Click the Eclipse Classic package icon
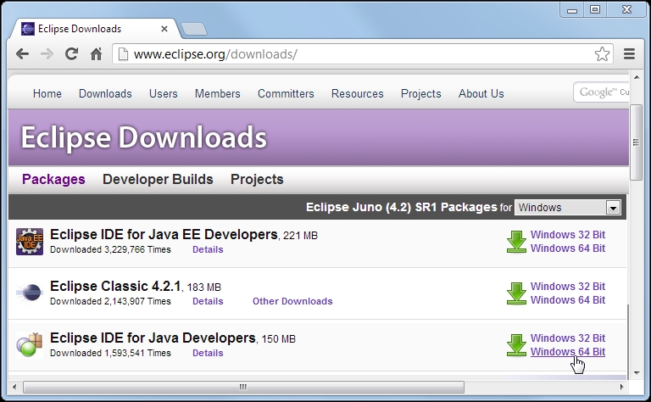The width and height of the screenshot is (651, 402). point(30,293)
